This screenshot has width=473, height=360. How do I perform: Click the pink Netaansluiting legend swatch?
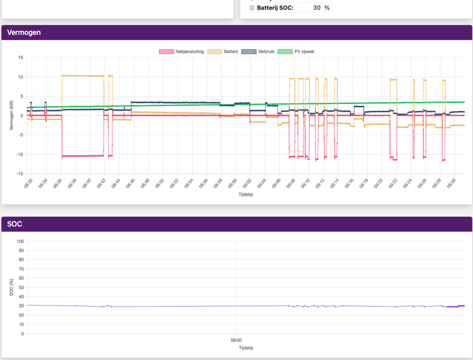click(x=167, y=51)
